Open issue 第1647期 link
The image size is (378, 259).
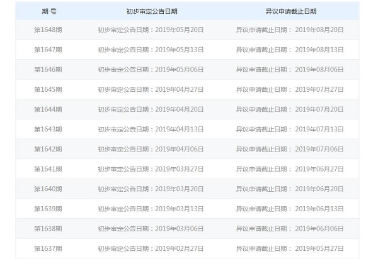48,50
